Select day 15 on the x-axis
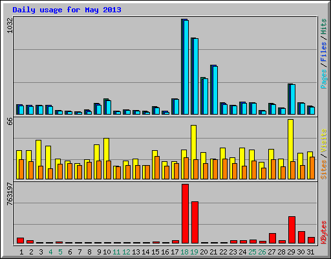This screenshot has width=331, height=259. point(155,252)
